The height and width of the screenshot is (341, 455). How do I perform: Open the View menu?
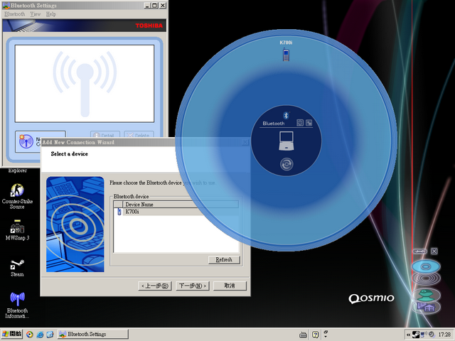coord(36,14)
